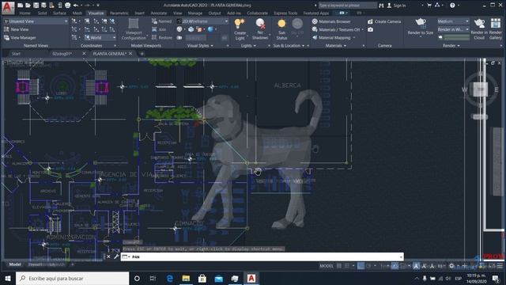Viewport: 506px width, 285px height.
Task: Expand the Lights panel
Action: click(248, 46)
